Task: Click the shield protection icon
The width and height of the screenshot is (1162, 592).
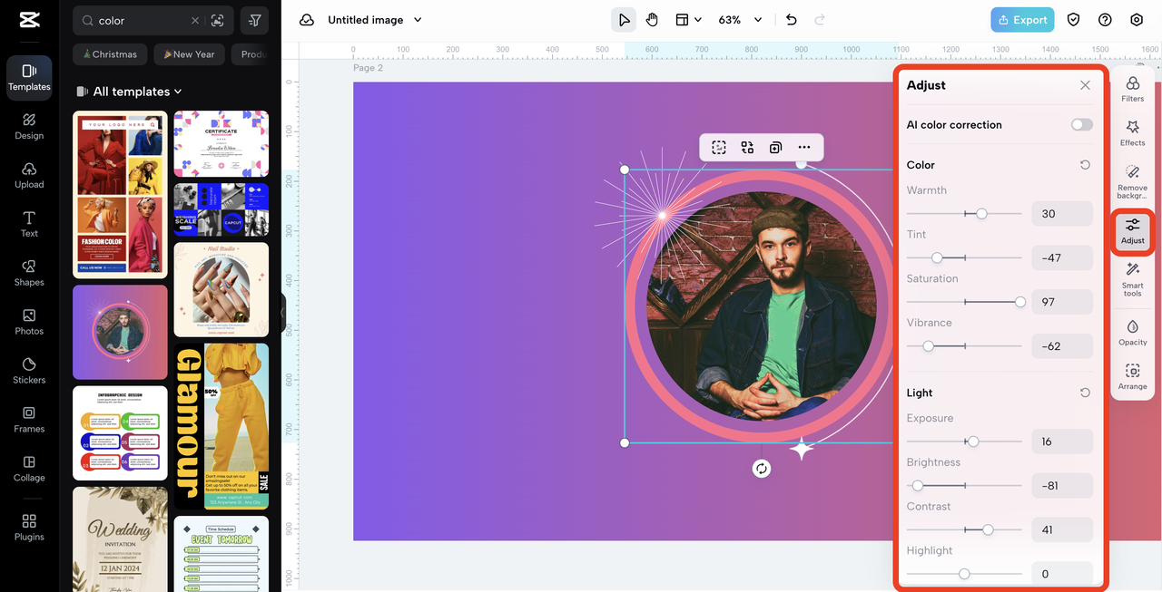Action: tap(1073, 20)
